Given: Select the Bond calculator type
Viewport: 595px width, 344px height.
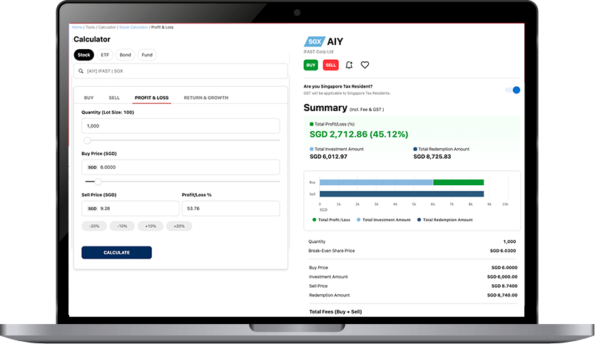Looking at the screenshot, I should click(x=126, y=55).
